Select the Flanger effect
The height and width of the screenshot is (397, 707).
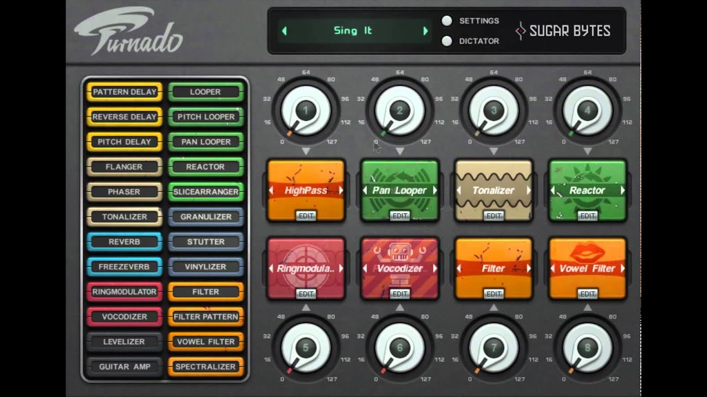point(124,167)
